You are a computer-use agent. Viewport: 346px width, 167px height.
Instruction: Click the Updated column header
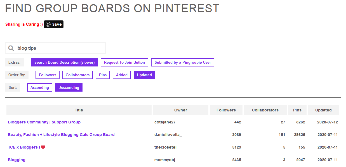tap(323, 110)
